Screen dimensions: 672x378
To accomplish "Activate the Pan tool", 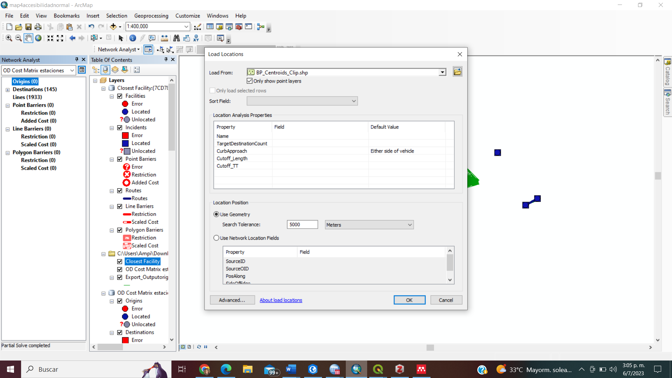I will coord(28,38).
